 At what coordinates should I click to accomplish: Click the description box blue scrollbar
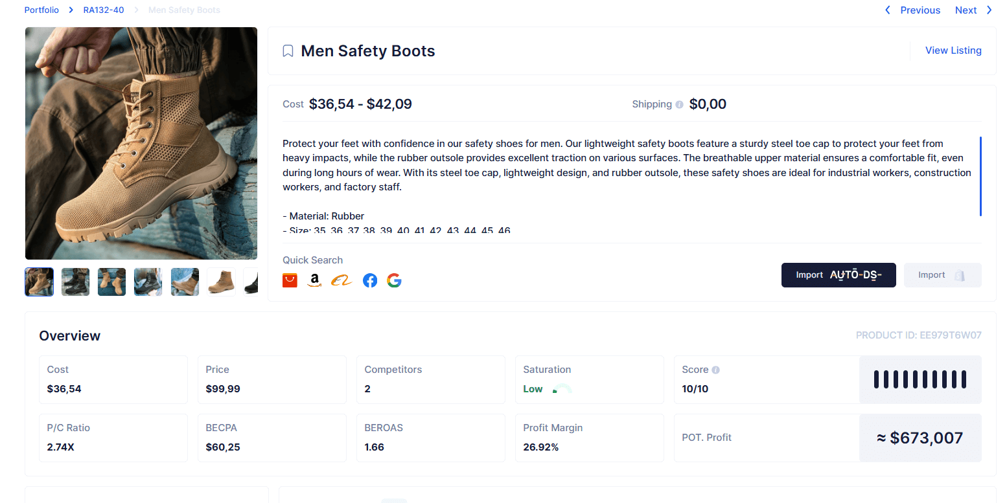pyautogui.click(x=980, y=176)
